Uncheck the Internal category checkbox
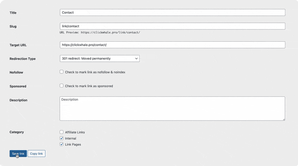The image size is (298, 166). 61,138
